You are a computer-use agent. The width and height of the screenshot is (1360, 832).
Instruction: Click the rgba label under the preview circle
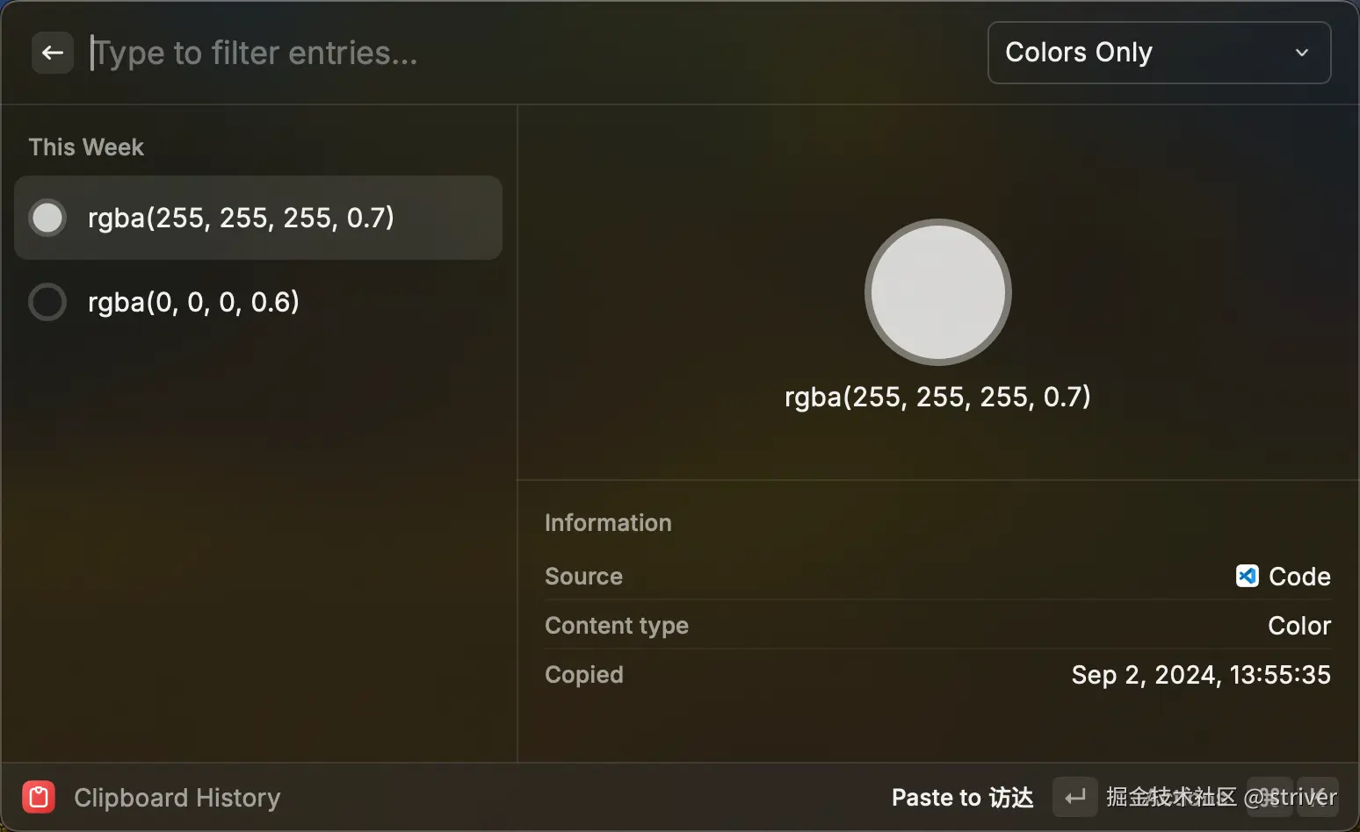point(937,397)
